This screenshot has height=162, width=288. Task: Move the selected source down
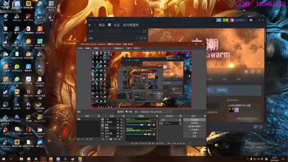point(120,139)
